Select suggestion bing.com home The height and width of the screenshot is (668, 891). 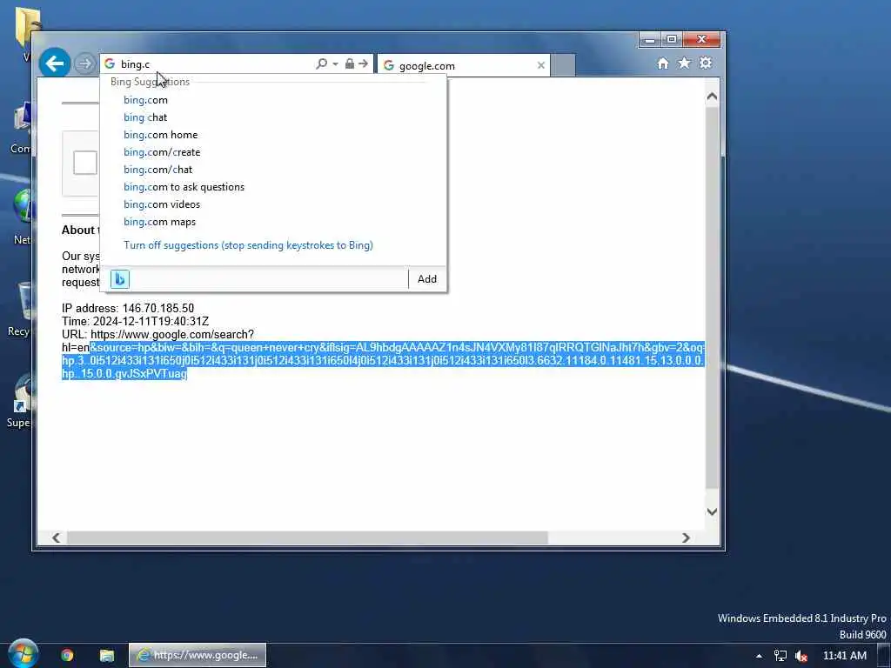pyautogui.click(x=161, y=135)
